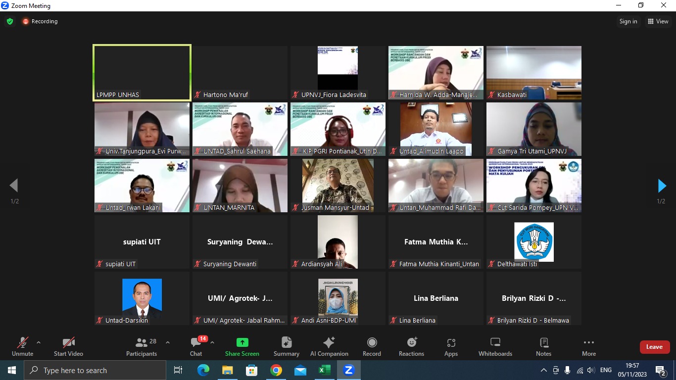The height and width of the screenshot is (380, 676).
Task: Go to next page of participant gallery
Action: (662, 186)
